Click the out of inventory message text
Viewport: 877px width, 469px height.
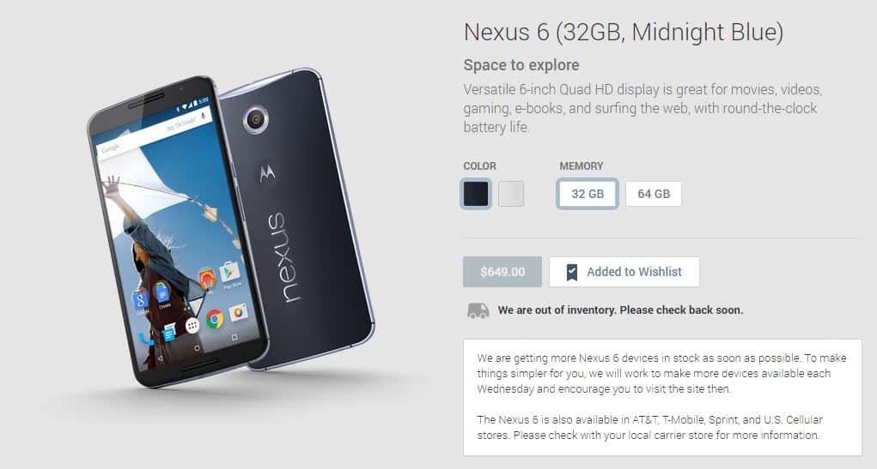tap(620, 310)
